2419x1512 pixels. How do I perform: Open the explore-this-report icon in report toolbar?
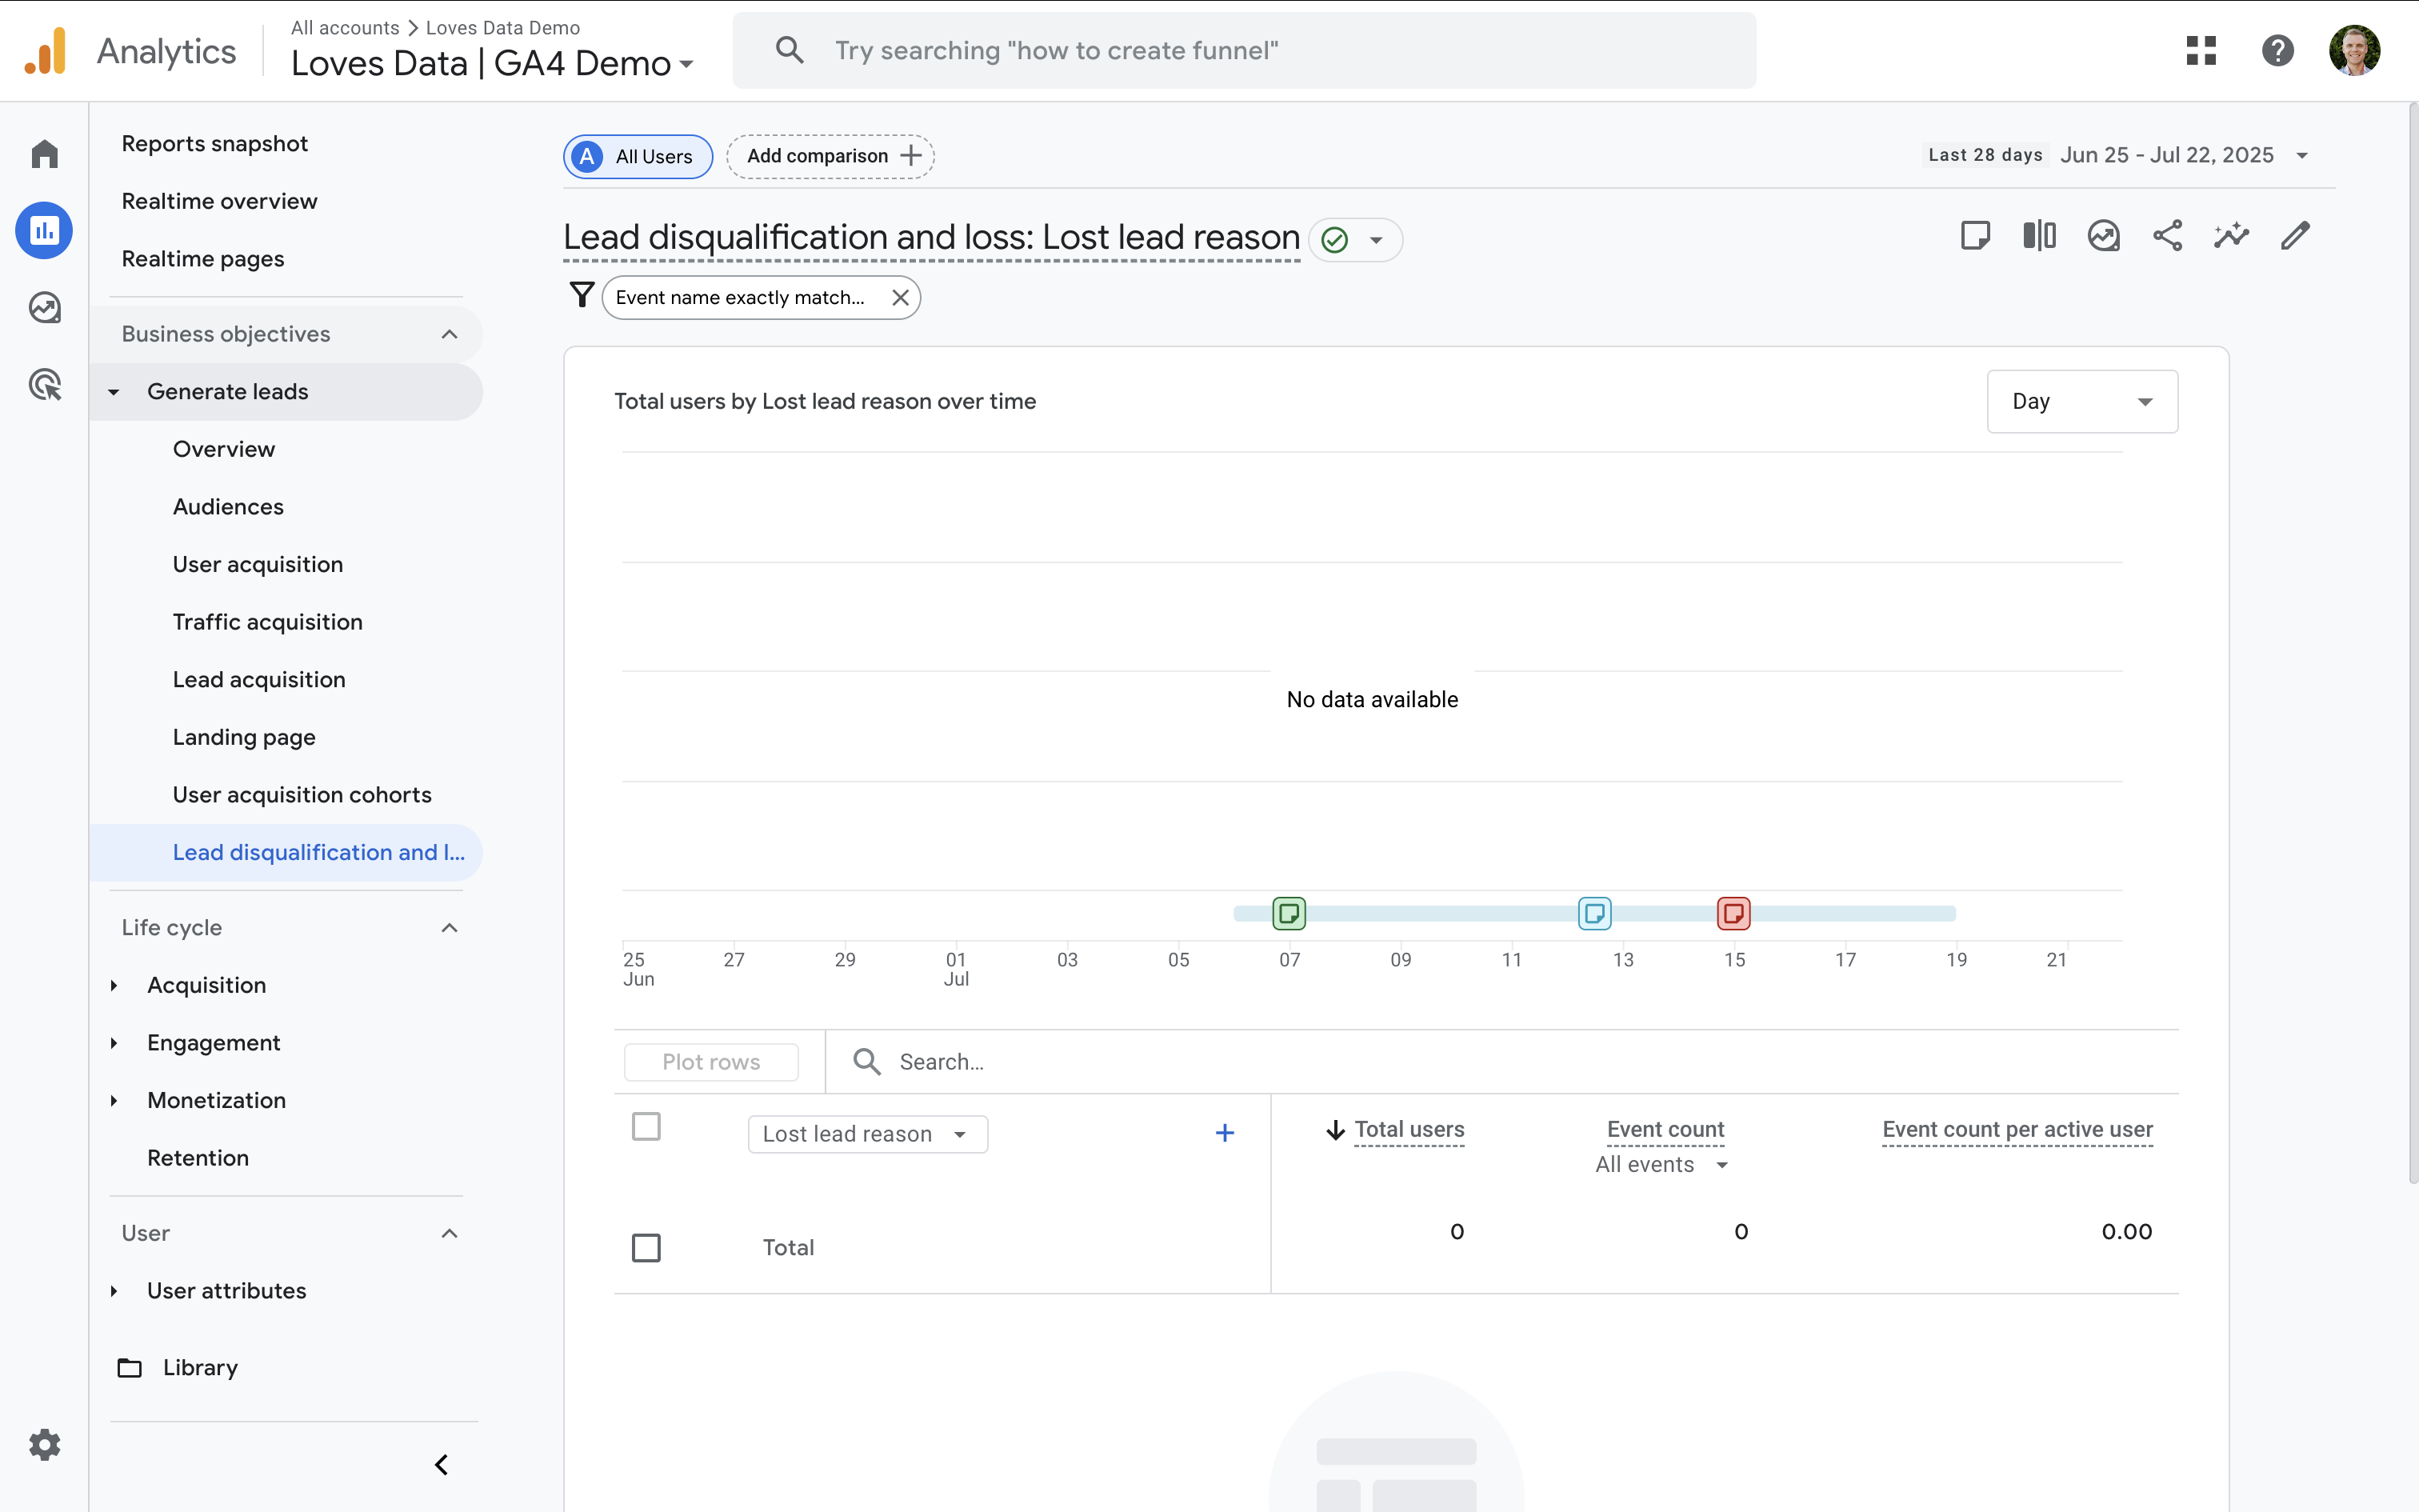point(2103,236)
